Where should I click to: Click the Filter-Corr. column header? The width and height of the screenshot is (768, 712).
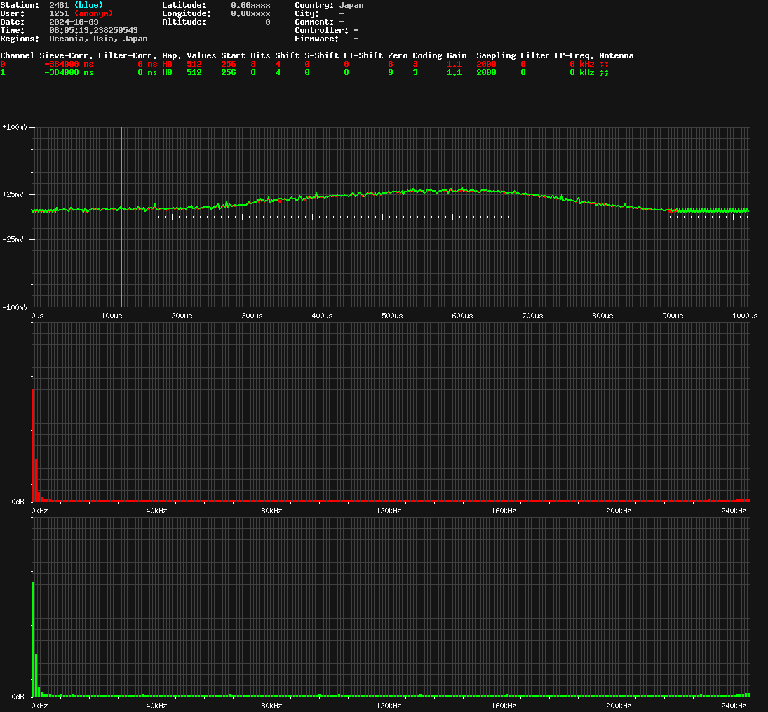pos(128,55)
